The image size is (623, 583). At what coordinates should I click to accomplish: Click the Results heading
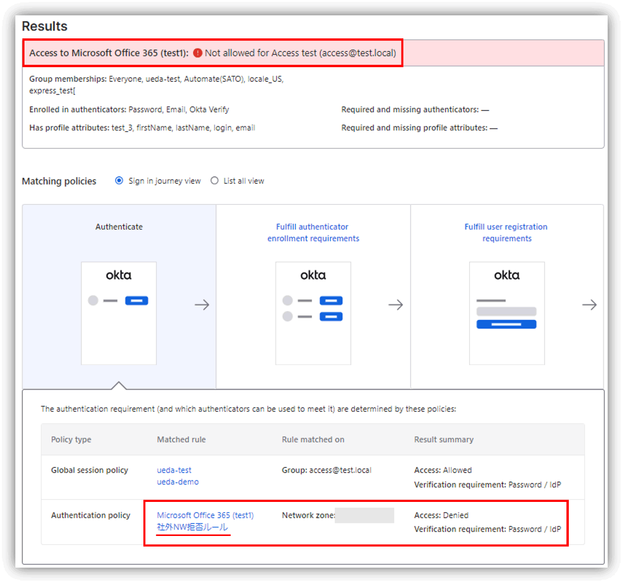[x=45, y=26]
